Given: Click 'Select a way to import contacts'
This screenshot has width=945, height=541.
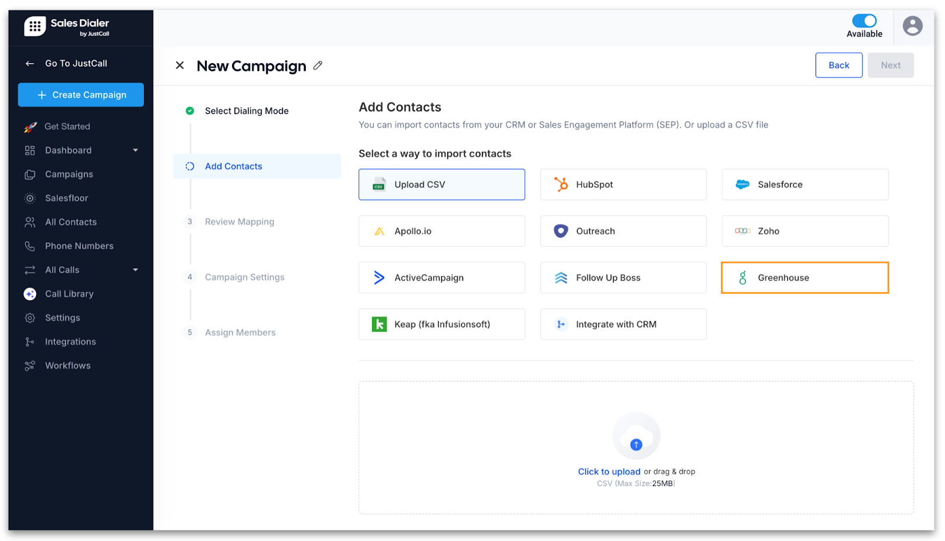Looking at the screenshot, I should click(435, 154).
